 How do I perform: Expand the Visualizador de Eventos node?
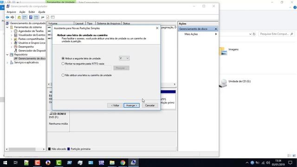(12, 35)
